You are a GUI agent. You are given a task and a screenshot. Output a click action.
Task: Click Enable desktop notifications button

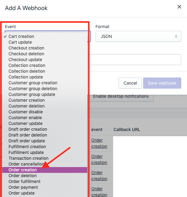click(121, 97)
